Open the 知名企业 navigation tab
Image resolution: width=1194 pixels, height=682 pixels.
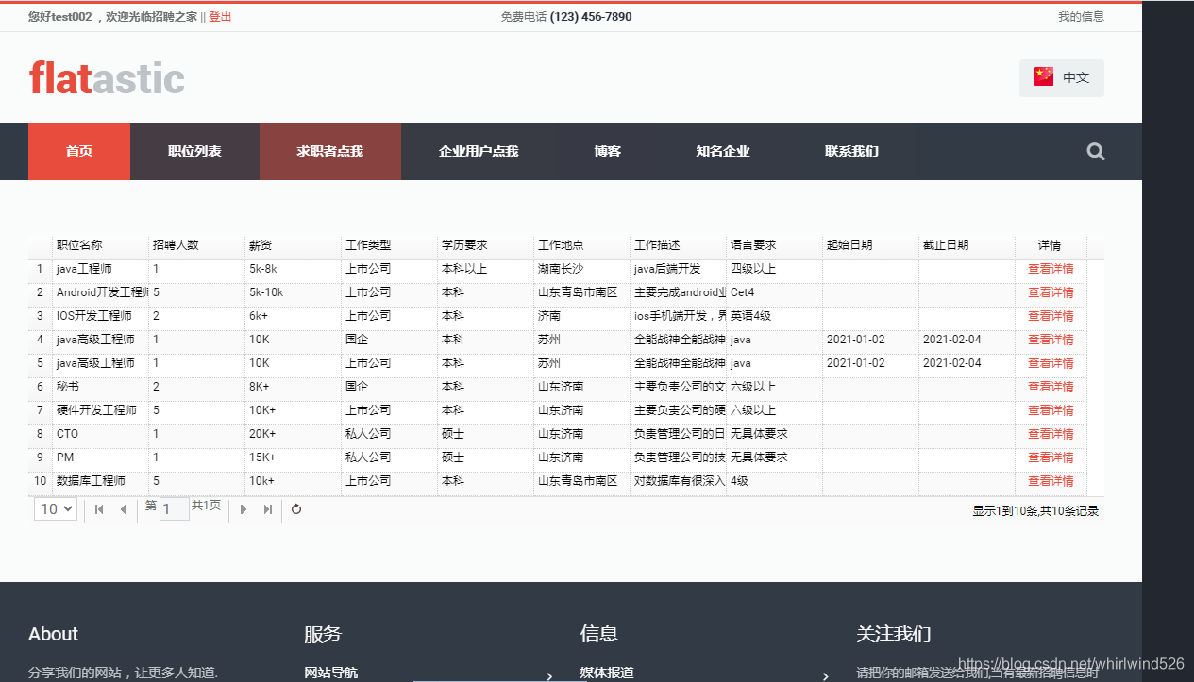[722, 151]
